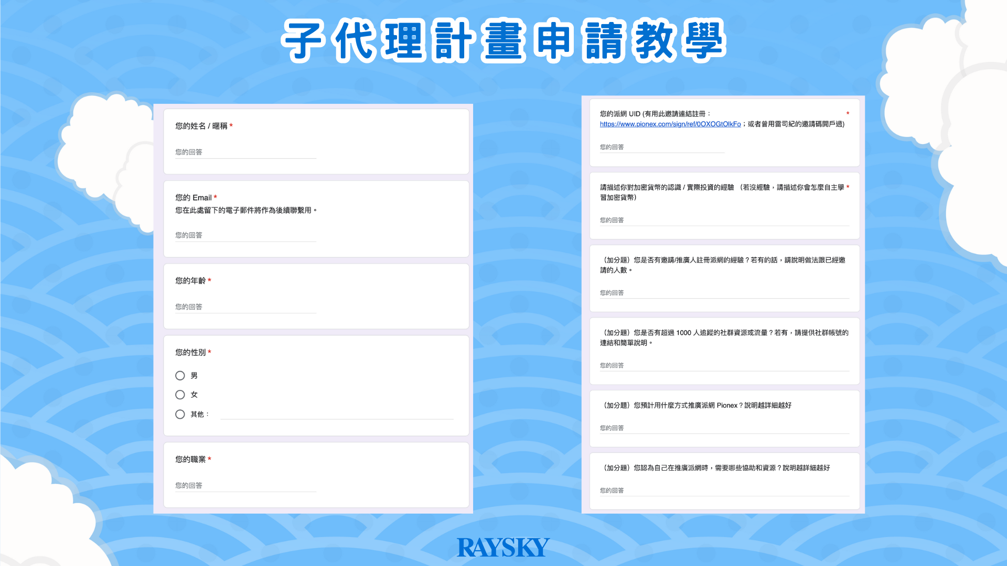
Task: Click the name / nickname answer field
Action: tap(245, 153)
